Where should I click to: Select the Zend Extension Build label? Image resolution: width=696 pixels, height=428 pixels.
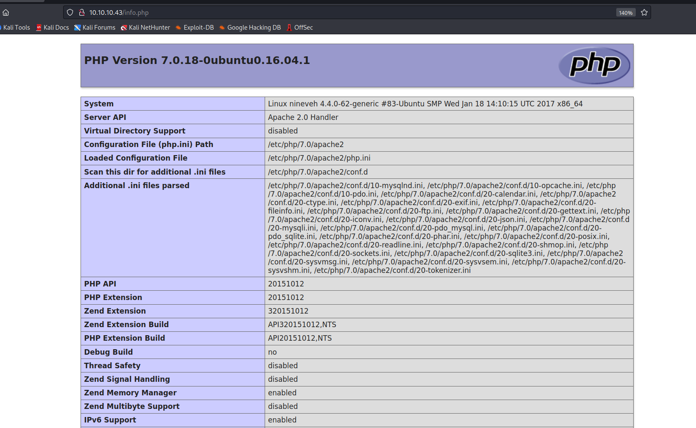126,325
